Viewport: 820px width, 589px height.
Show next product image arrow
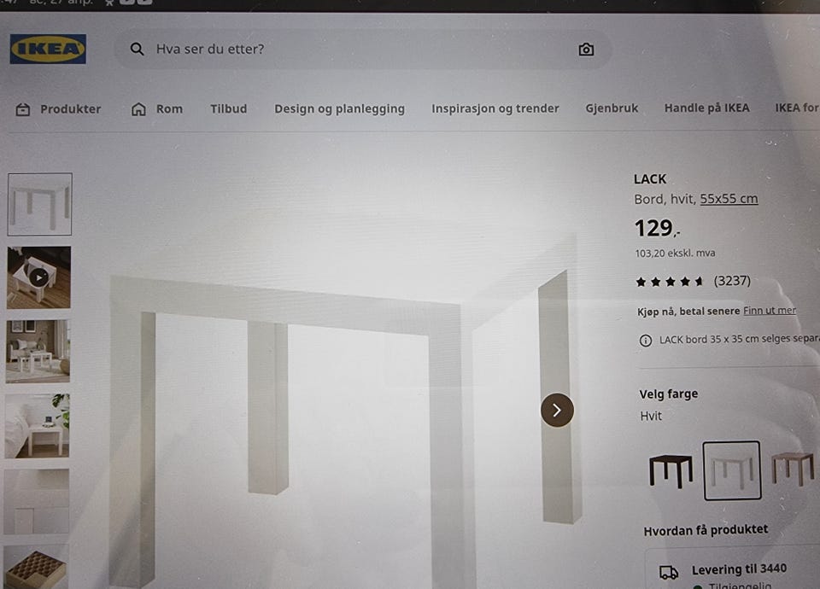[557, 411]
